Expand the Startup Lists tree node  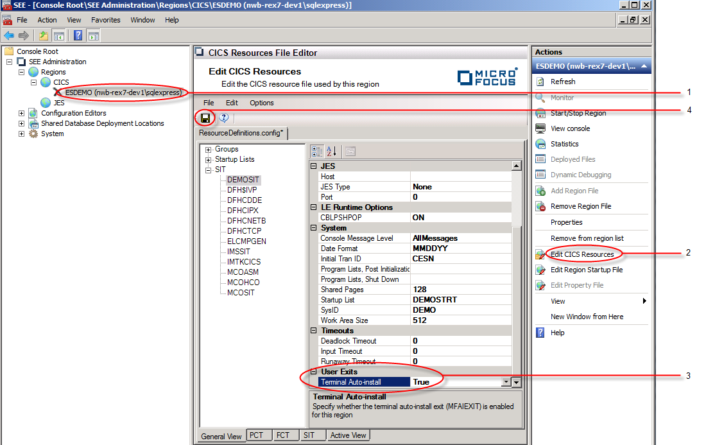[x=209, y=160]
